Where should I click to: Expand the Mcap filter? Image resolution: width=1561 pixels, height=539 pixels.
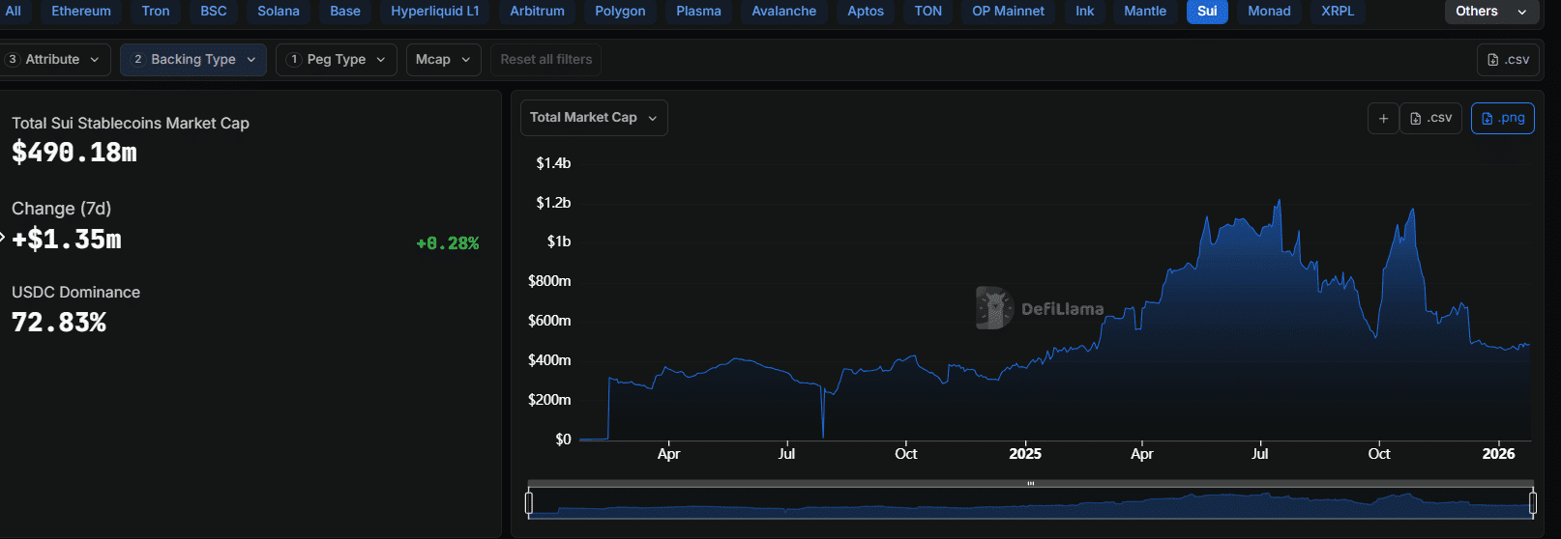(x=442, y=60)
